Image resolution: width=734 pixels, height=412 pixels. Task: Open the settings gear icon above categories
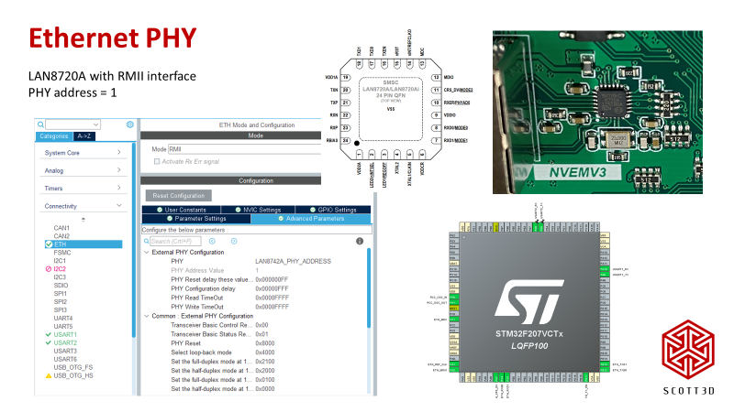coord(130,125)
